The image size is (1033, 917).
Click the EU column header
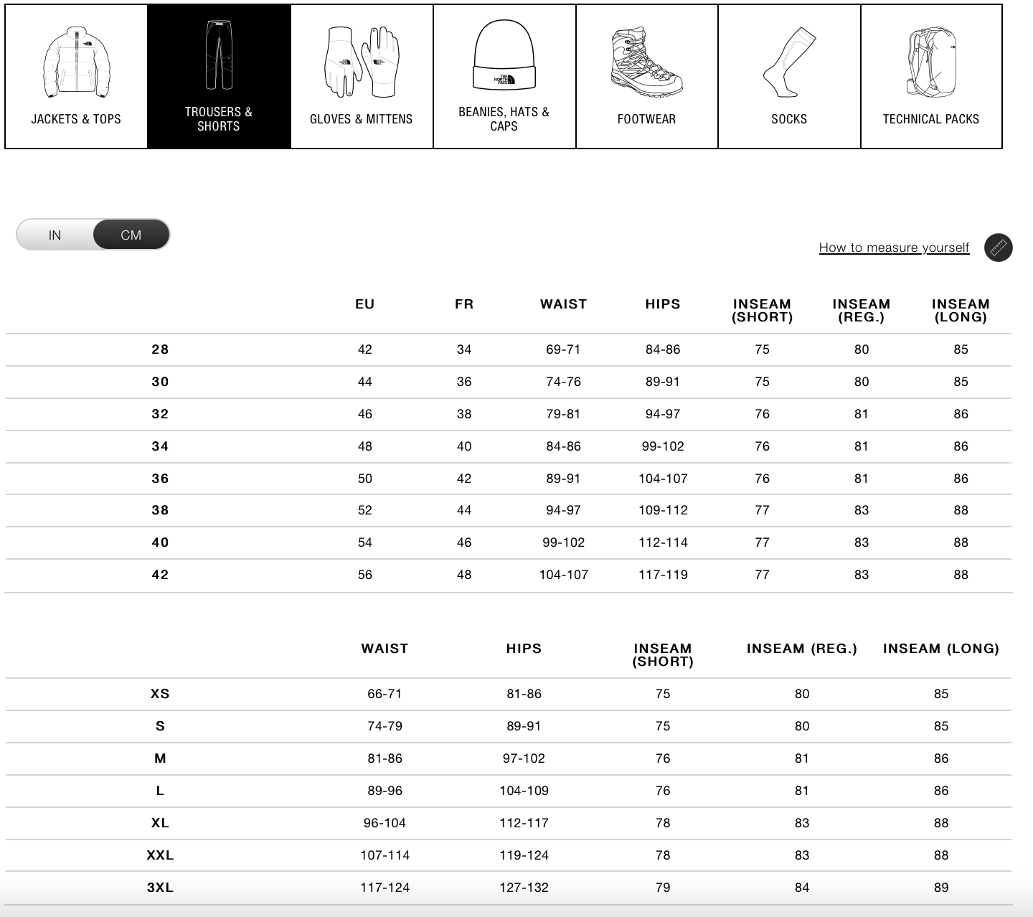point(365,304)
